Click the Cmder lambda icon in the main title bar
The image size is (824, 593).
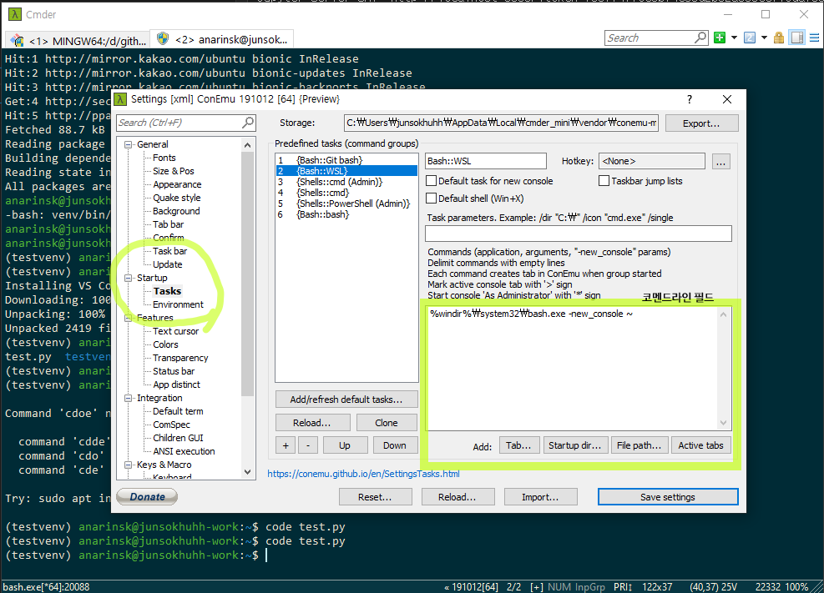pyautogui.click(x=15, y=14)
